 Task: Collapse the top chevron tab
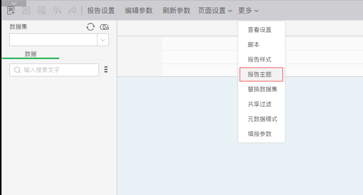point(14,3)
